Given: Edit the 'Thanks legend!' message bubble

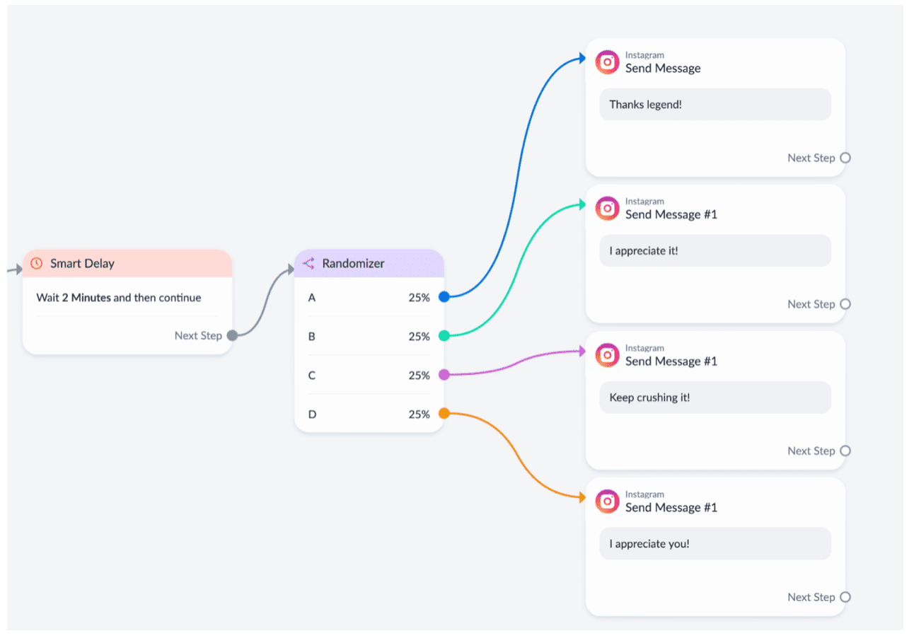Looking at the screenshot, I should tap(715, 105).
